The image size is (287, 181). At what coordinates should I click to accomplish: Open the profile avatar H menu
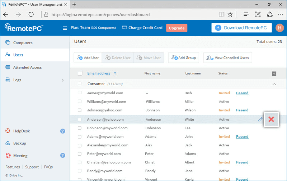click(279, 28)
